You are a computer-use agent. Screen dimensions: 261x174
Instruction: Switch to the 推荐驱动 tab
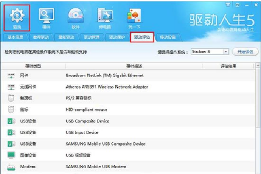point(41,37)
